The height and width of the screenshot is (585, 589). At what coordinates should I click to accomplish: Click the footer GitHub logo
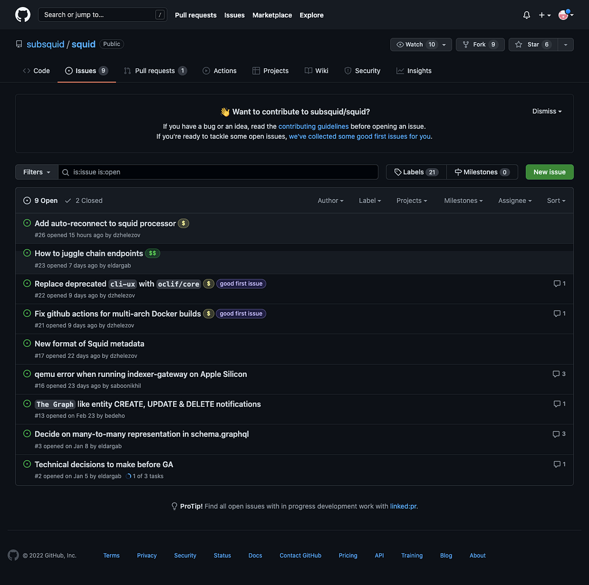tap(13, 555)
